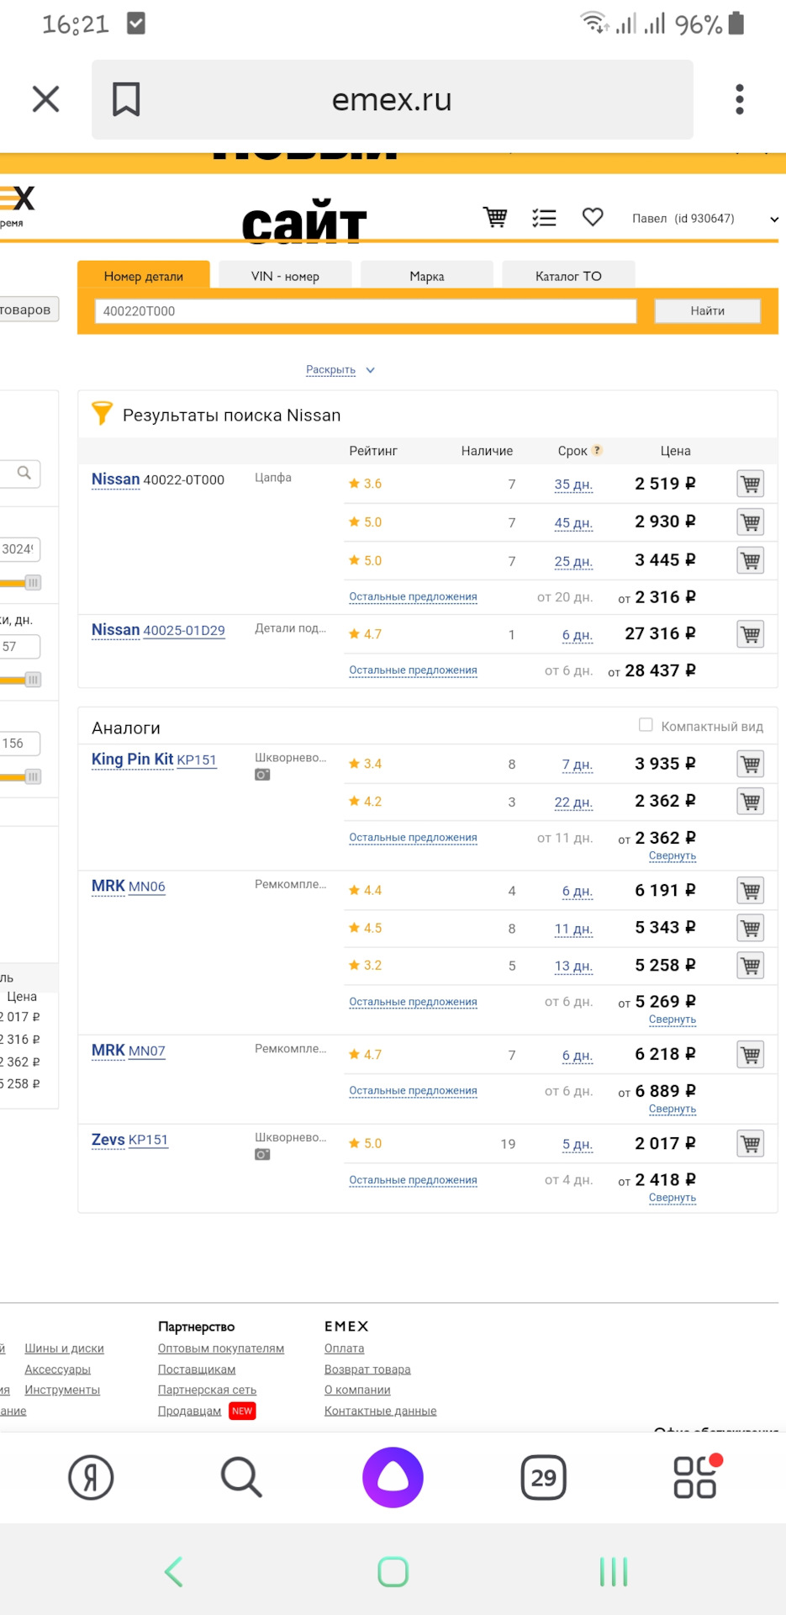This screenshot has height=1615, width=786.
Task: Switch to the Марка tab
Action: 427,275
